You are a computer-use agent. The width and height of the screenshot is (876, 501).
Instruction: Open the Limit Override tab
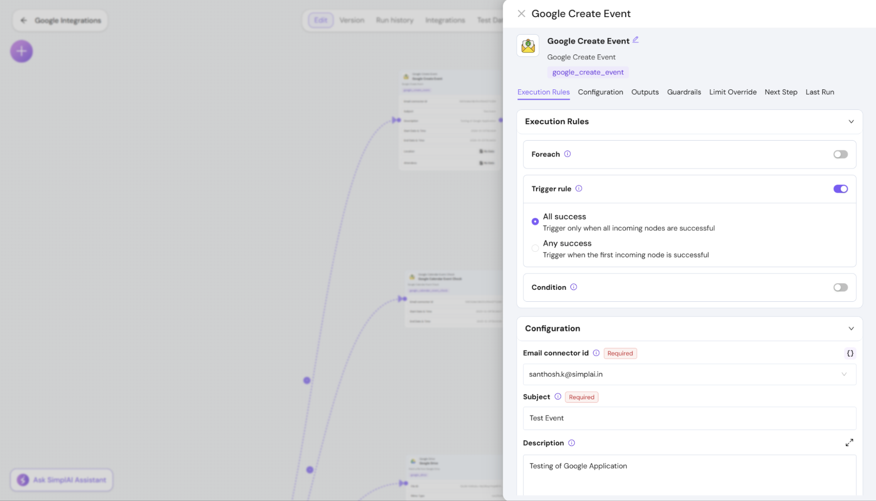click(x=733, y=92)
